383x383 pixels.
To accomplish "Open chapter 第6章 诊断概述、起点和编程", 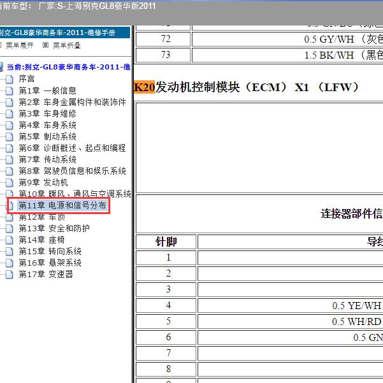I will 72,148.
